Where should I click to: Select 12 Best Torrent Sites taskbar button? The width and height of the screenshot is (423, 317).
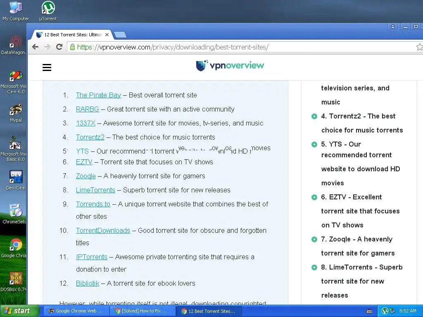[209, 311]
